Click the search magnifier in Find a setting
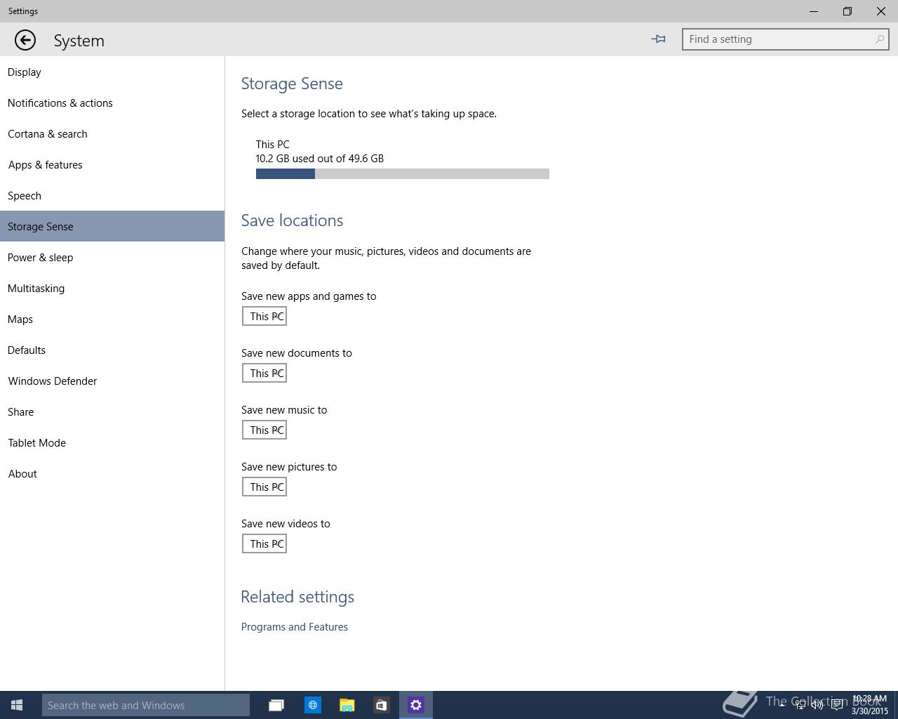 (879, 39)
